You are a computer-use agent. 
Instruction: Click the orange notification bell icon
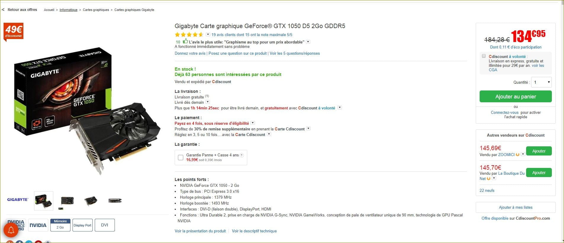click(x=11, y=230)
